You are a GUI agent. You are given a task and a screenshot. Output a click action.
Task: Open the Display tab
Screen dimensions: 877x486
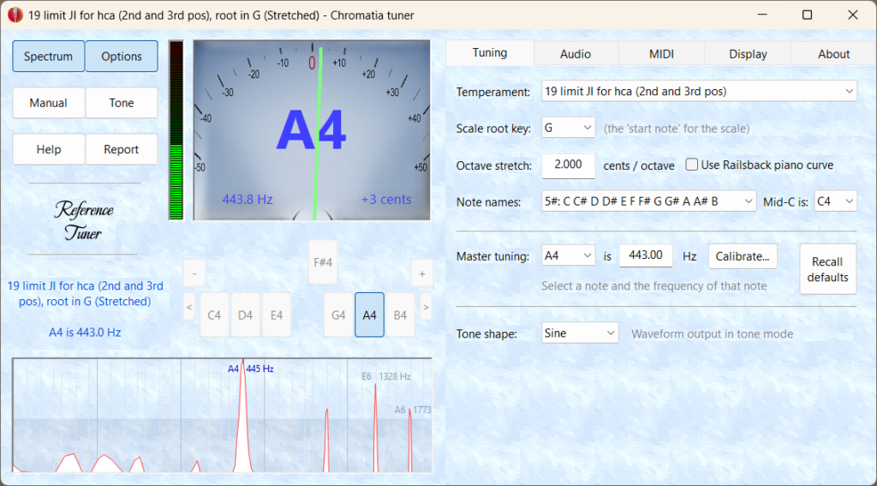pos(748,54)
